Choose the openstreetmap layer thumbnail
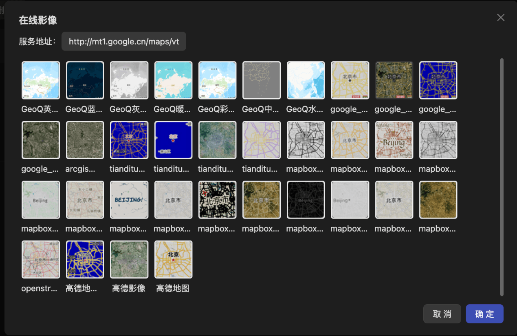The width and height of the screenshot is (517, 336). [41, 259]
